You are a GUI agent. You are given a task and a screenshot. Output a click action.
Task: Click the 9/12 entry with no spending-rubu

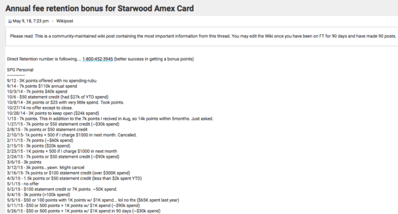52,81
